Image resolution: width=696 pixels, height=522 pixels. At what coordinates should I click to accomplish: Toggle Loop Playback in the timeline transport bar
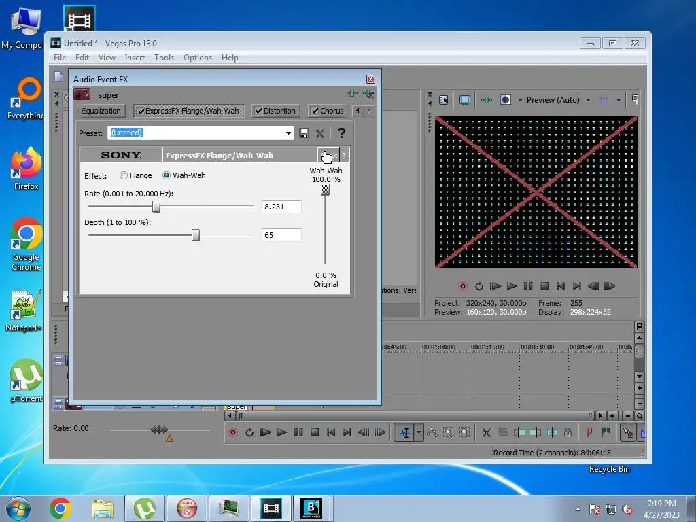coord(249,432)
